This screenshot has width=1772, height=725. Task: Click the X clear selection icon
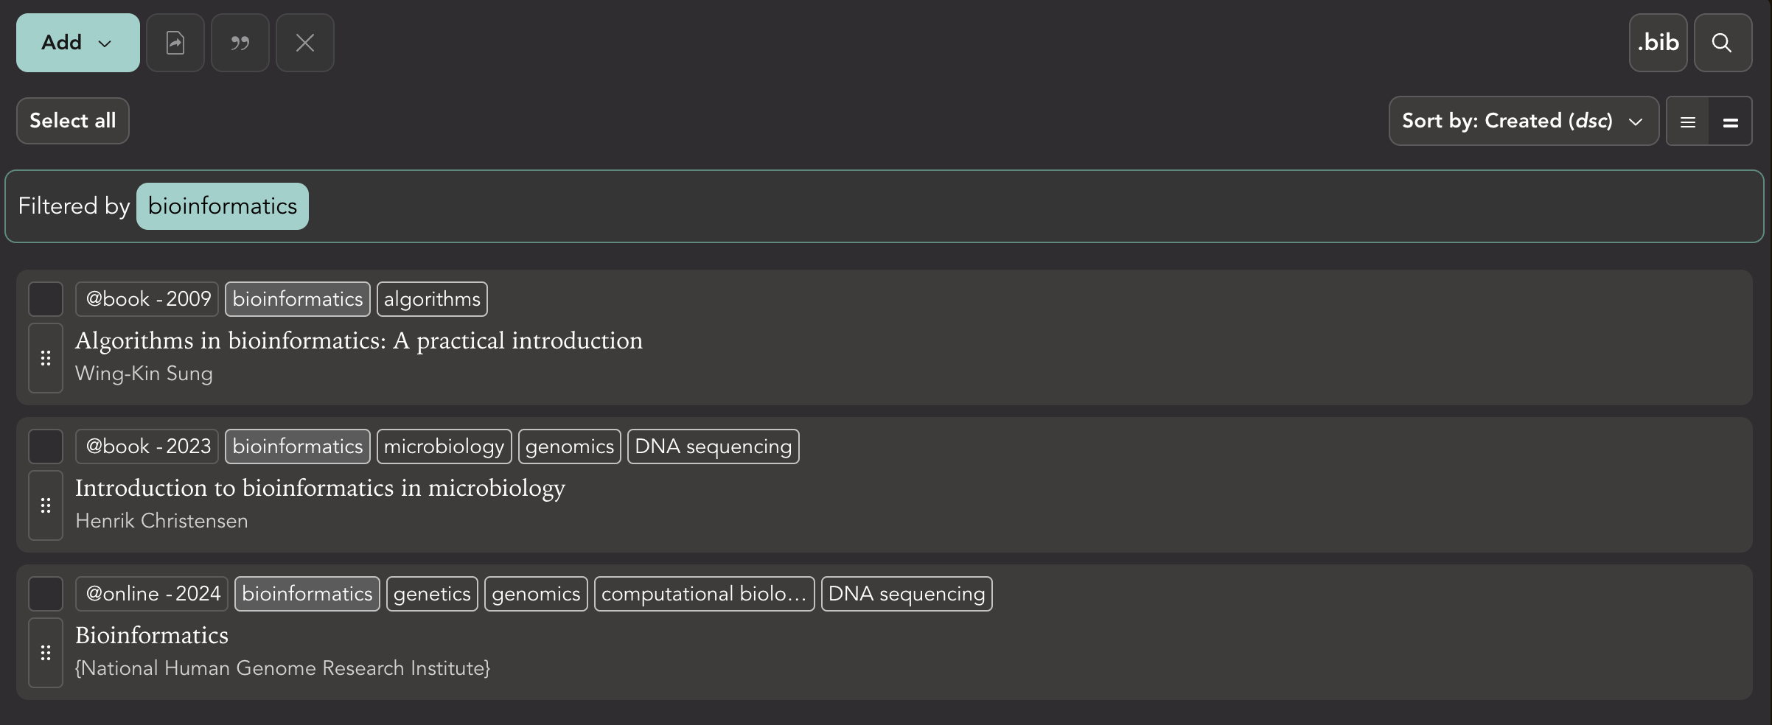(x=305, y=43)
